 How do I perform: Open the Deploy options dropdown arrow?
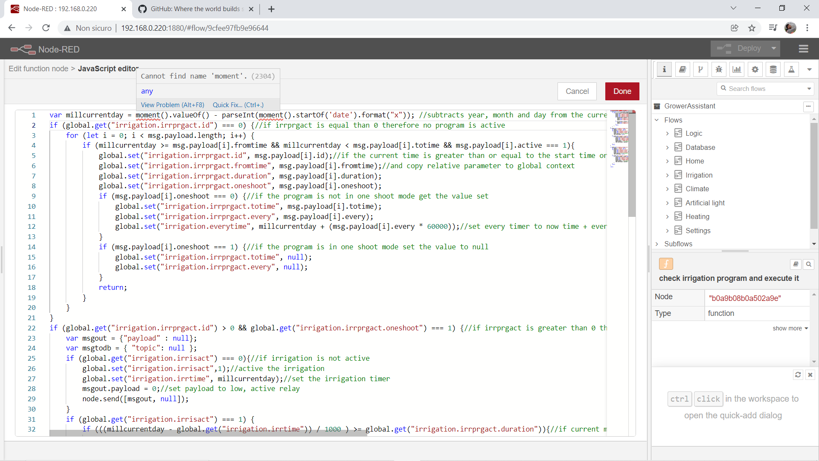[773, 49]
